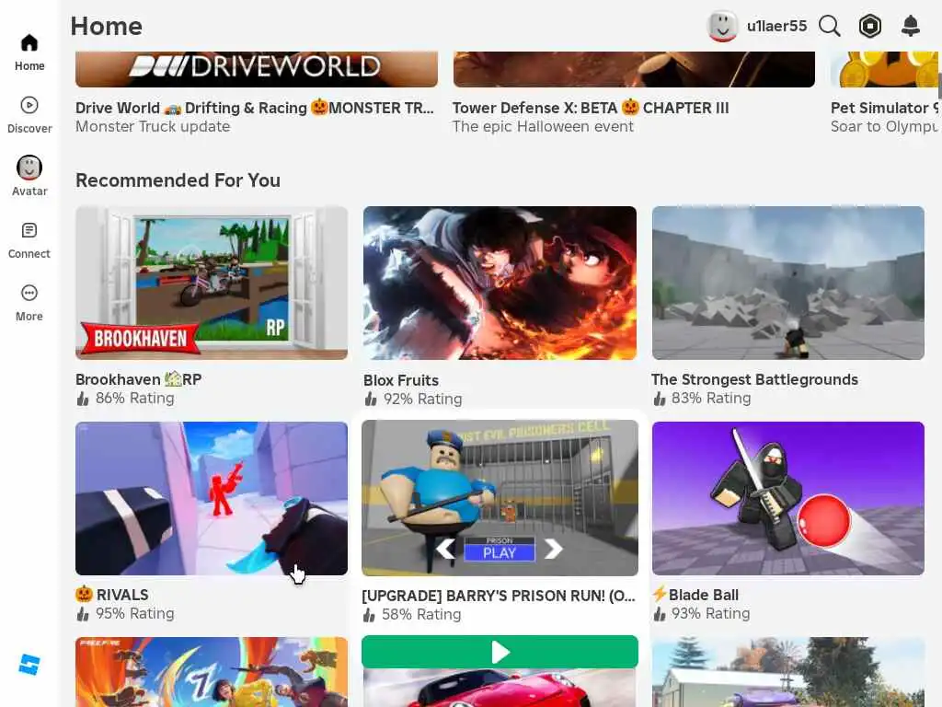The height and width of the screenshot is (707, 942).
Task: Click the green play button
Action: tap(500, 652)
